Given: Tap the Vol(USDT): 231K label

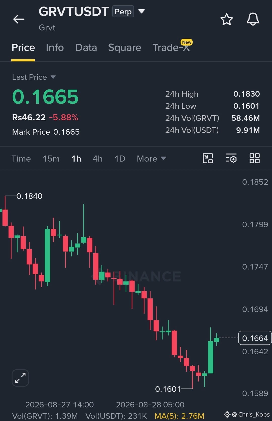Looking at the screenshot, I should tap(116, 416).
